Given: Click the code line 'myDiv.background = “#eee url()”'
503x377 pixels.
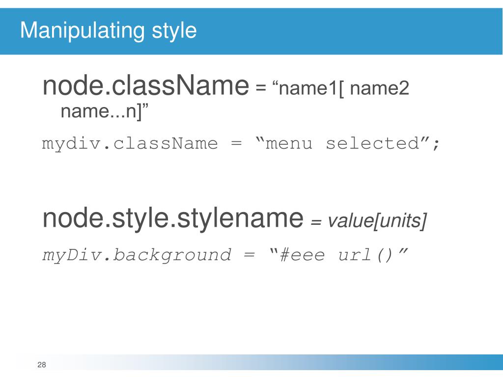Looking at the screenshot, I should coord(225,255).
